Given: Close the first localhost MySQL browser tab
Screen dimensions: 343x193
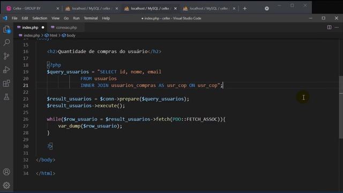Looking at the screenshot, I should tap(117, 9).
